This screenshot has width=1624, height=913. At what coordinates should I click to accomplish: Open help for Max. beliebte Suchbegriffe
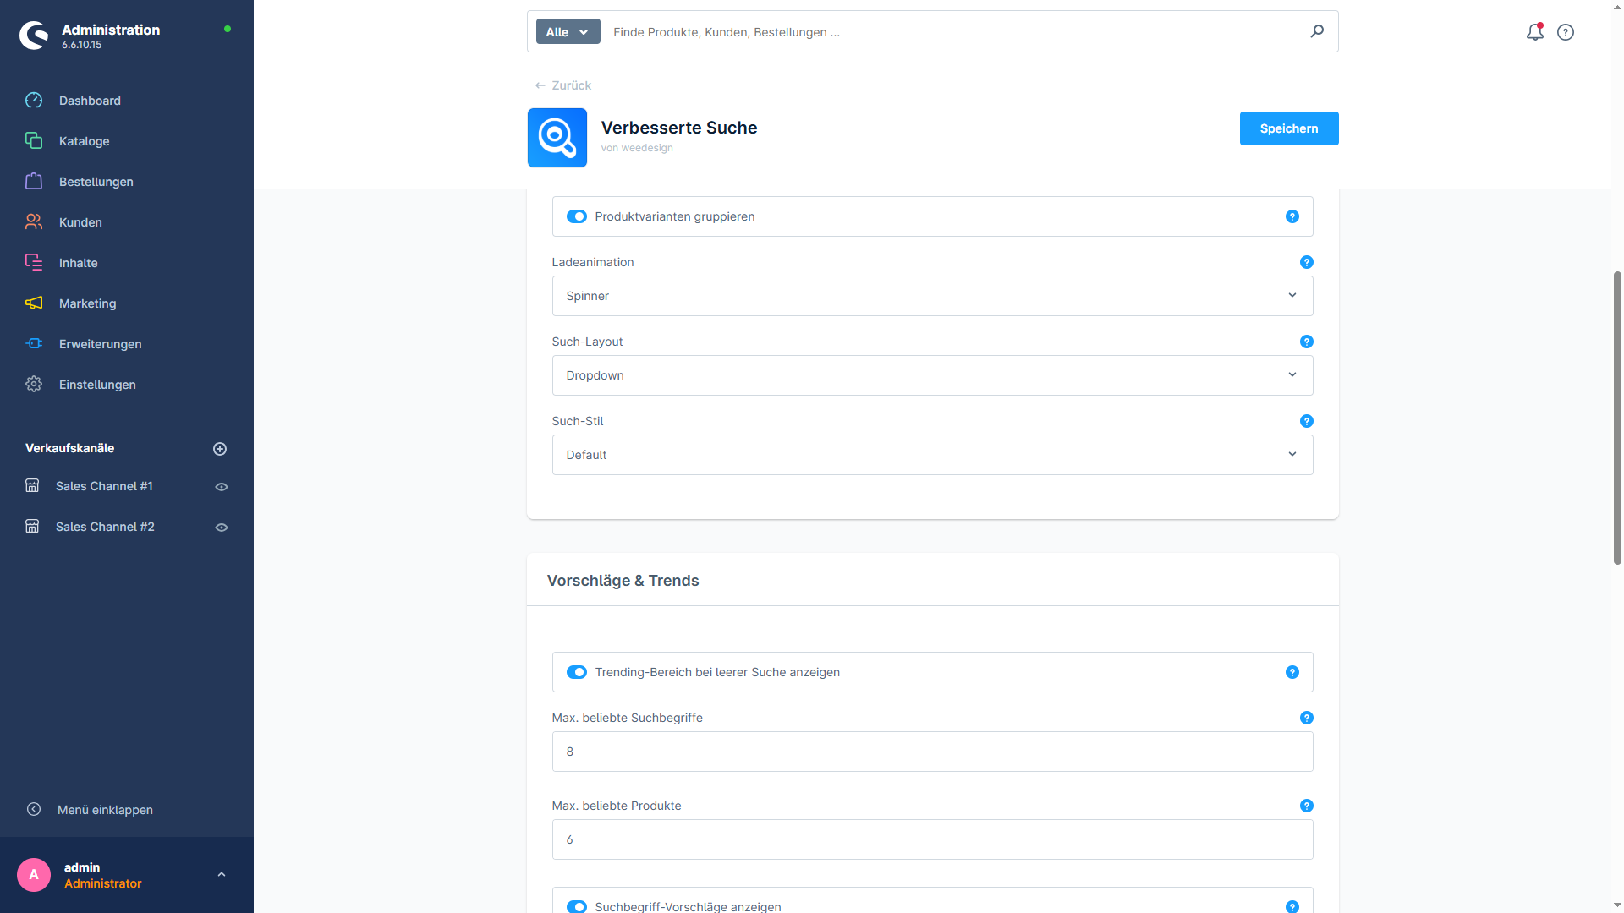[x=1306, y=718]
